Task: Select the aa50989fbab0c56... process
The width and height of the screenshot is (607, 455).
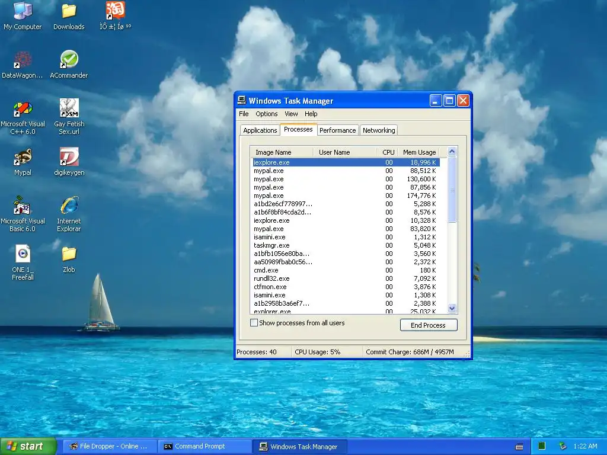Action: click(346, 262)
